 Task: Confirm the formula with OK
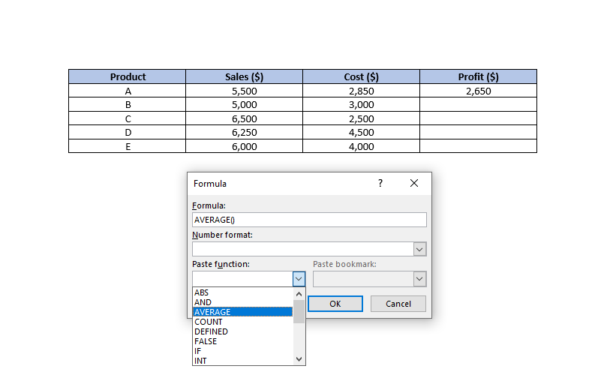335,304
